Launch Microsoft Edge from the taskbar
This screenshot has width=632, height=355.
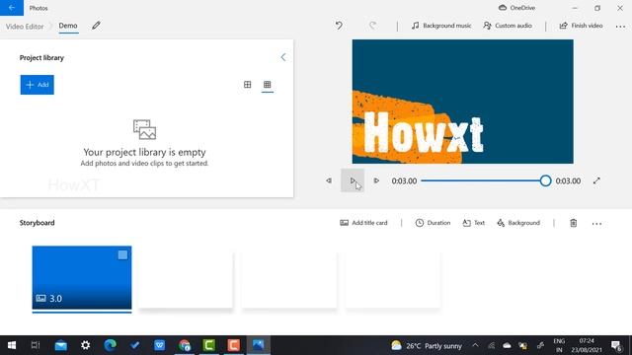tap(110, 345)
